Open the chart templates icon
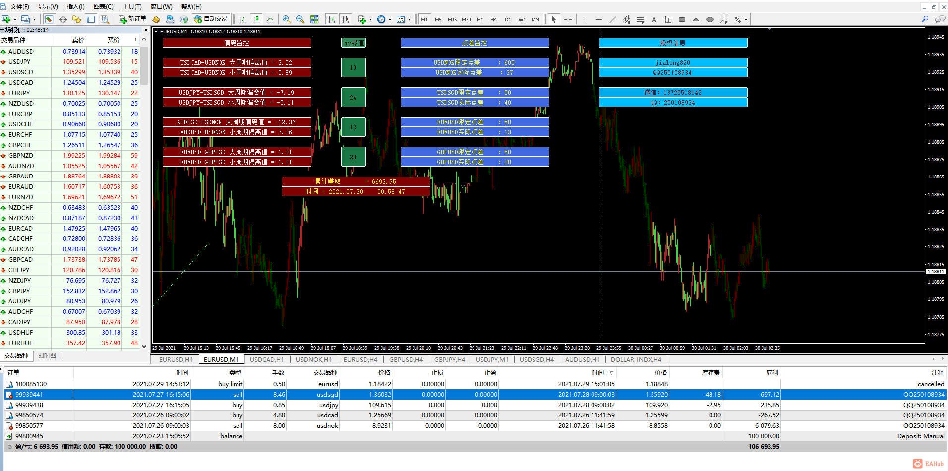This screenshot has height=471, width=948. [x=401, y=19]
